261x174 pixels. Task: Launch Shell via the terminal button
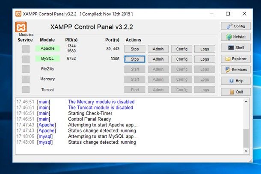[x=235, y=48]
